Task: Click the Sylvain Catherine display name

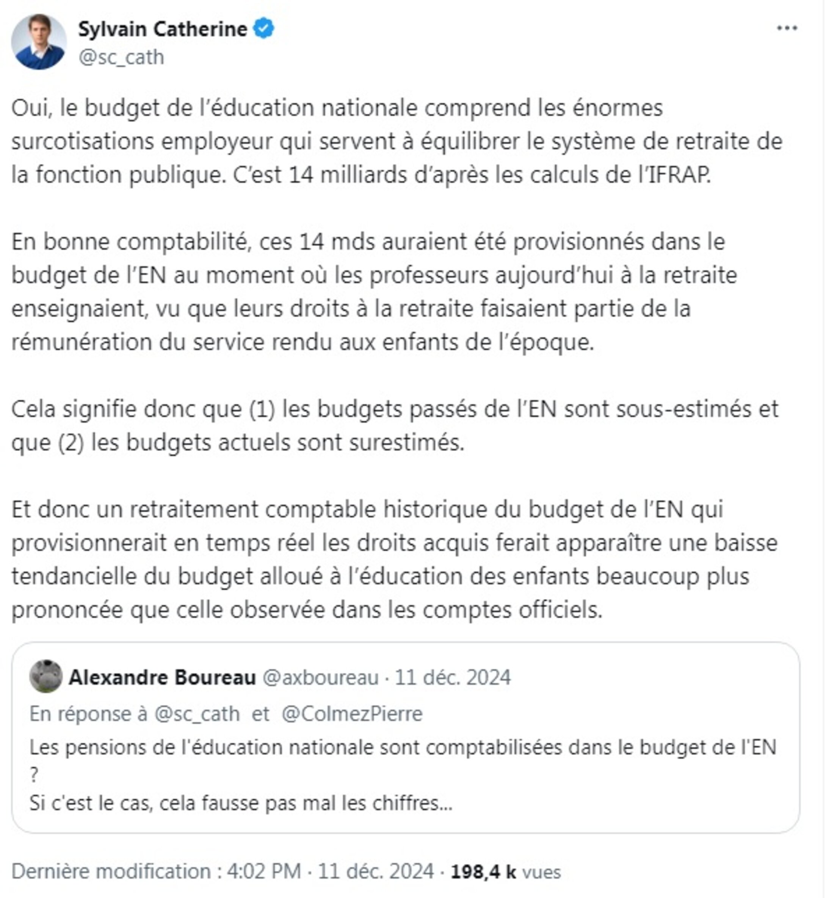Action: tap(163, 29)
